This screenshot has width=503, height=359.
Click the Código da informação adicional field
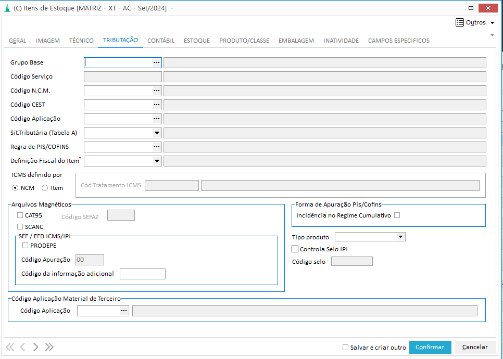142,274
